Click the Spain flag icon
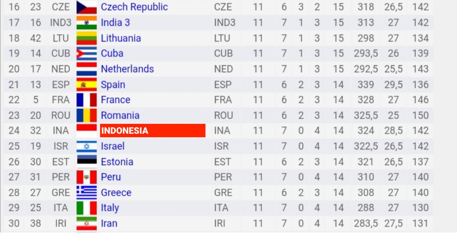 (87, 85)
